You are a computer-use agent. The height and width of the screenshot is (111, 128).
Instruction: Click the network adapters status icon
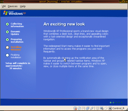(88, 108)
